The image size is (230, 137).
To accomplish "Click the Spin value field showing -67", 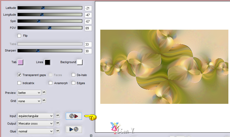I will click(88, 22).
